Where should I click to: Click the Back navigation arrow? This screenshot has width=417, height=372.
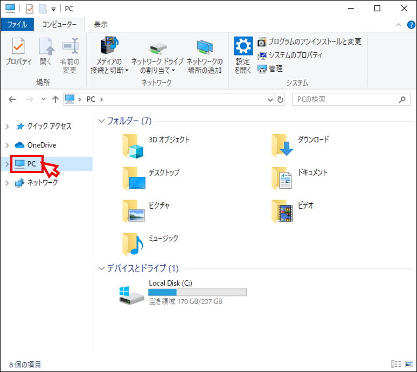[12, 100]
